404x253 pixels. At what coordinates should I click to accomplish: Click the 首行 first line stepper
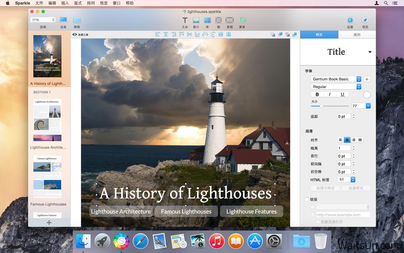pyautogui.click(x=353, y=156)
